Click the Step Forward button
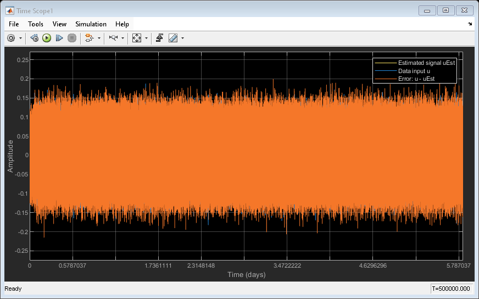The width and height of the screenshot is (479, 299). [59, 38]
